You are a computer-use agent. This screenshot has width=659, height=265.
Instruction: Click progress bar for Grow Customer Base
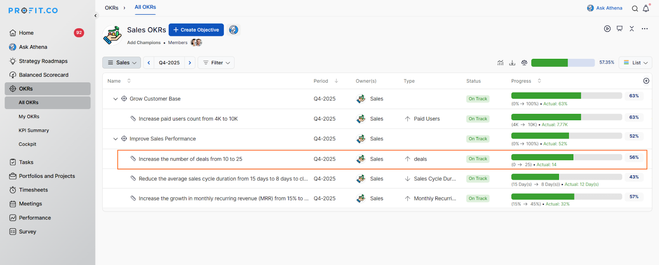click(567, 95)
